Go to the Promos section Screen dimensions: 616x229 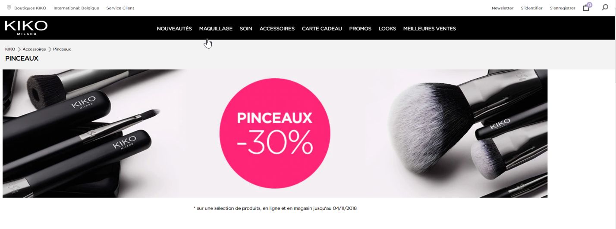pyautogui.click(x=360, y=29)
